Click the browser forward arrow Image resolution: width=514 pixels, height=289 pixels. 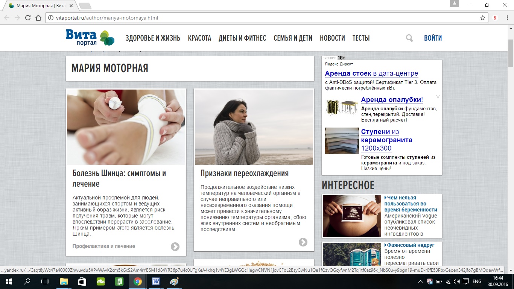tap(17, 18)
